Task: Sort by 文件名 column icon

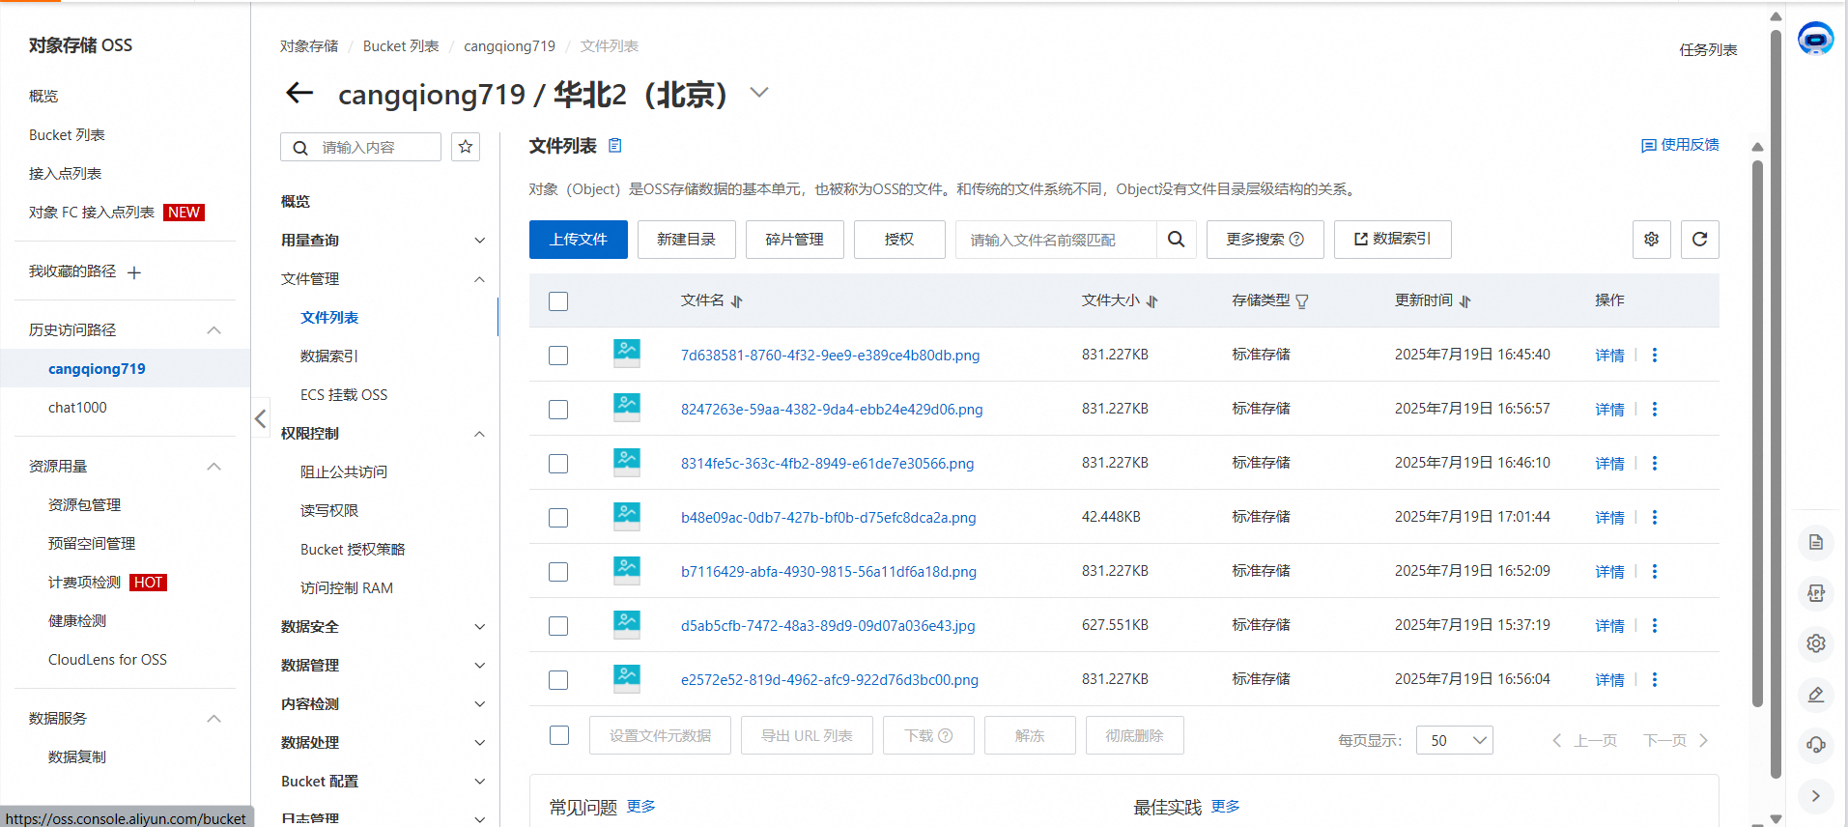Action: tap(737, 301)
